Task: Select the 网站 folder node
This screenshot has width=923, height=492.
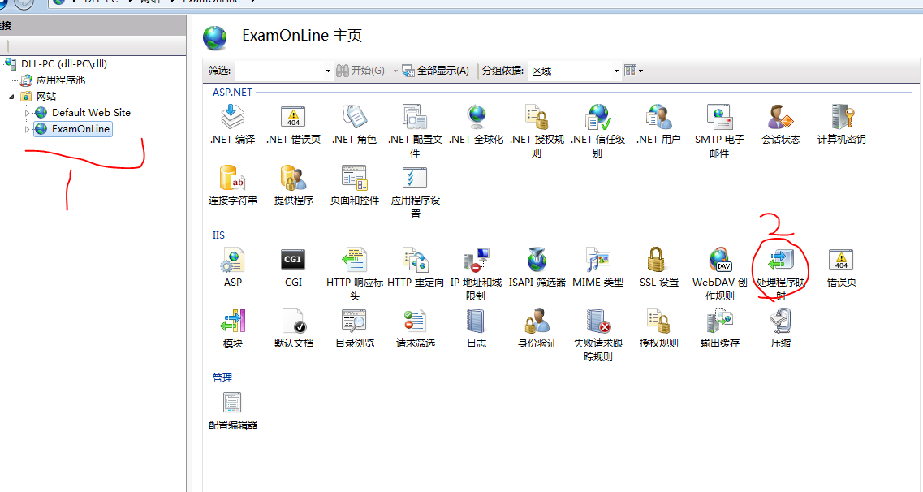Action: 46,97
